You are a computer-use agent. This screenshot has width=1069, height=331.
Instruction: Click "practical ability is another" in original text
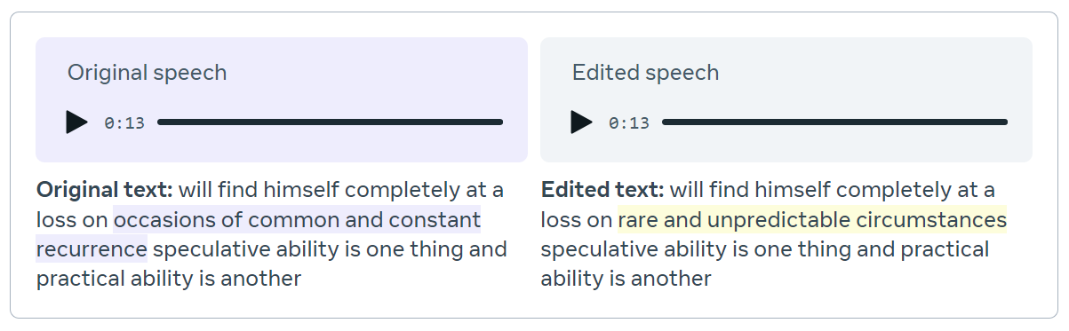169,279
